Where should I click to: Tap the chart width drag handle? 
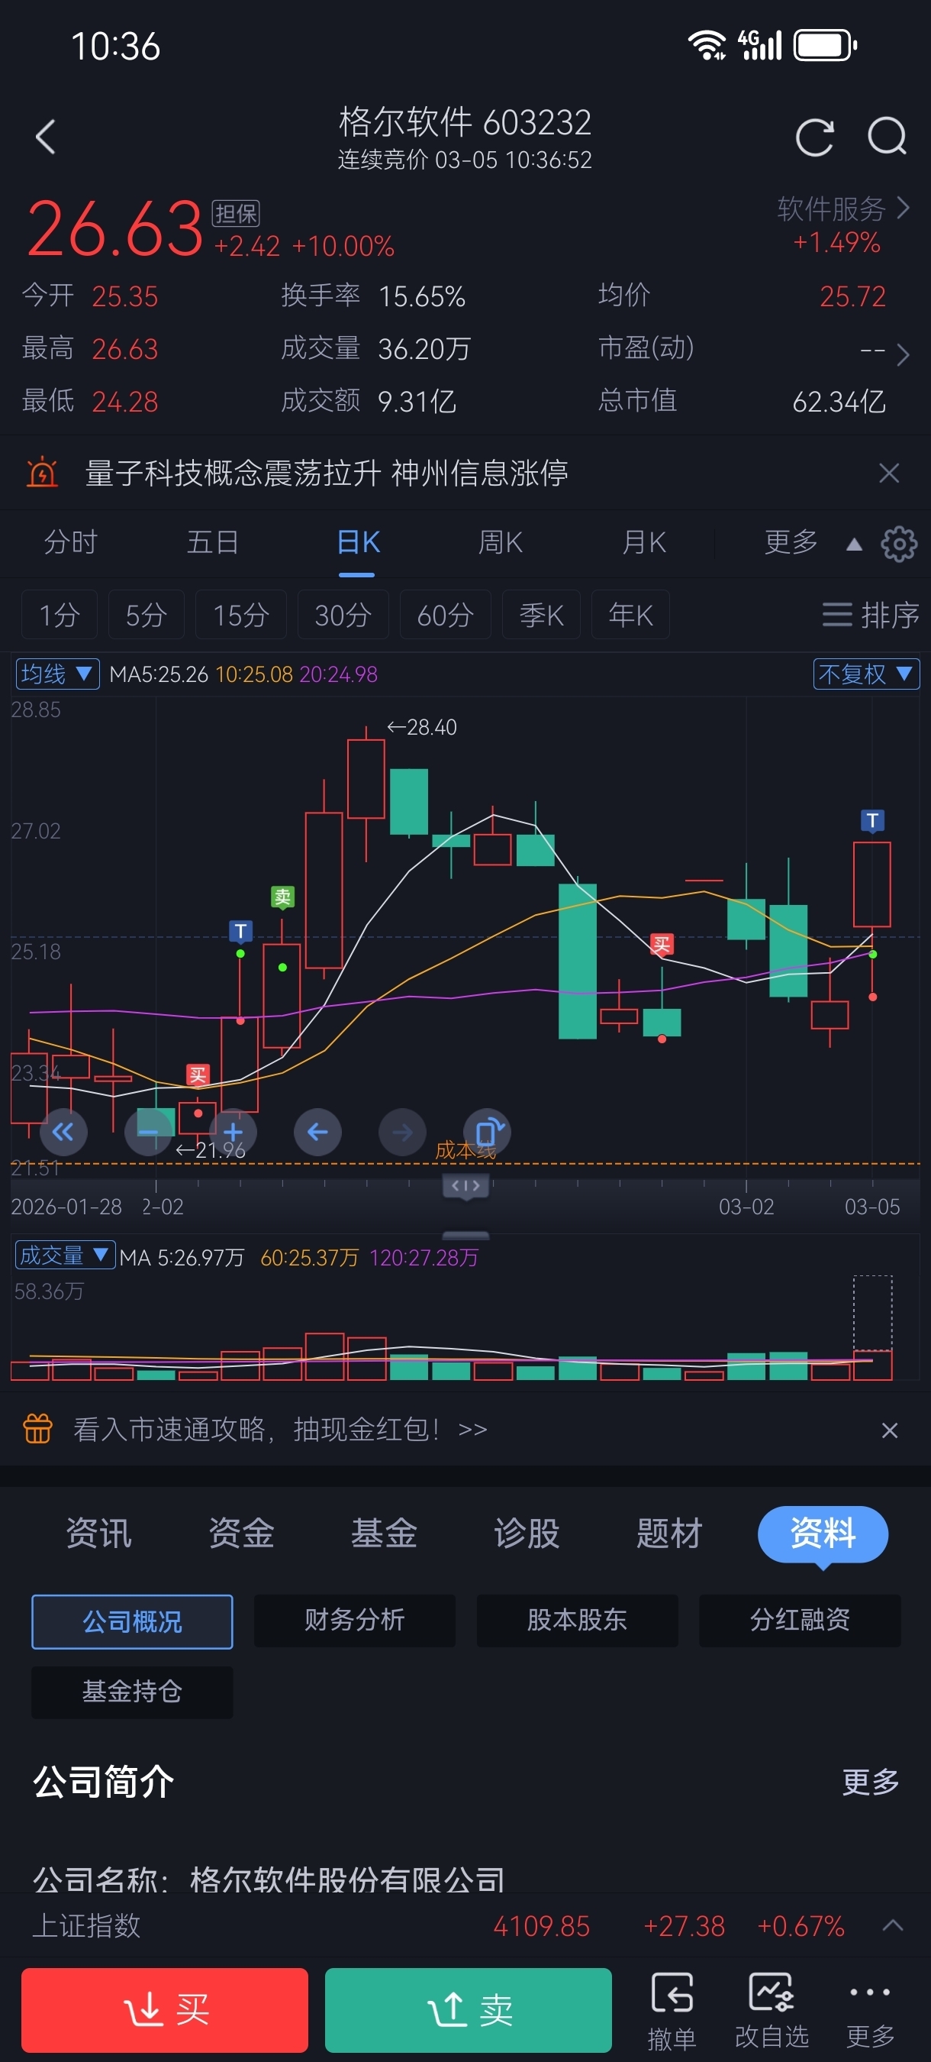coord(465,1185)
